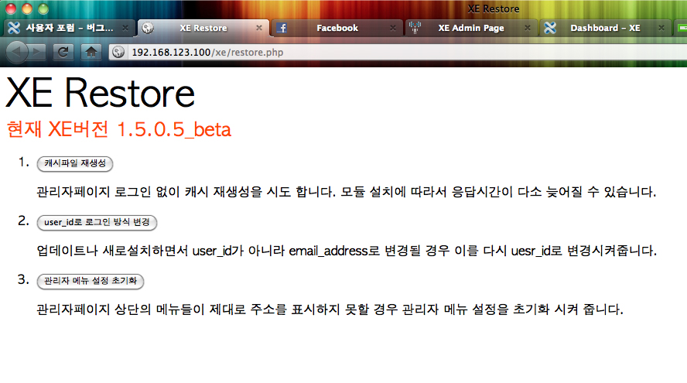687x383 pixels.
Task: Click the red window close button
Action: tap(11, 9)
